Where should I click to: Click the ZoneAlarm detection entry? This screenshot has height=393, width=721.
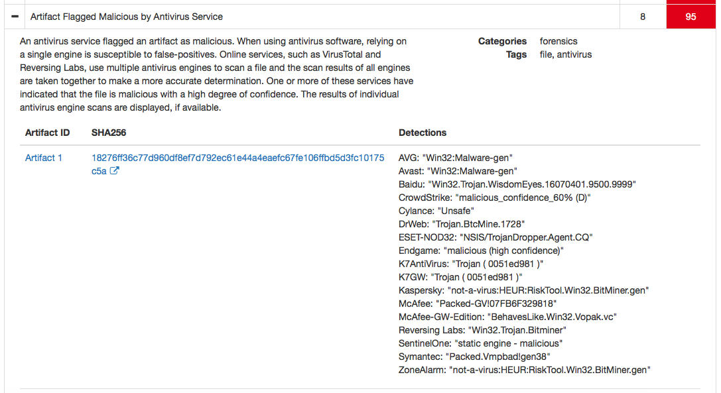(x=524, y=370)
